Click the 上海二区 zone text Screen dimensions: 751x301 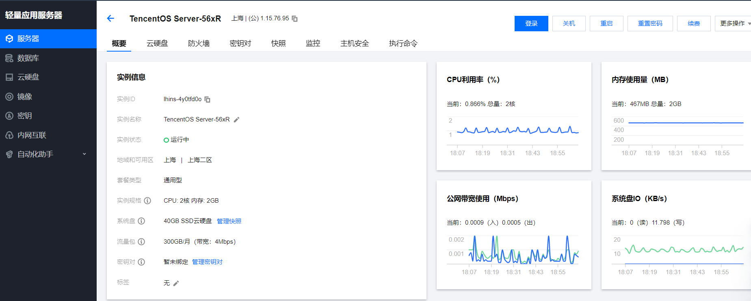(200, 160)
